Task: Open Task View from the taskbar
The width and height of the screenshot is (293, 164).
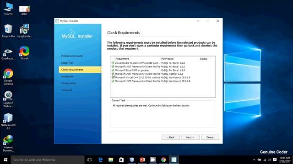Action: [90, 160]
